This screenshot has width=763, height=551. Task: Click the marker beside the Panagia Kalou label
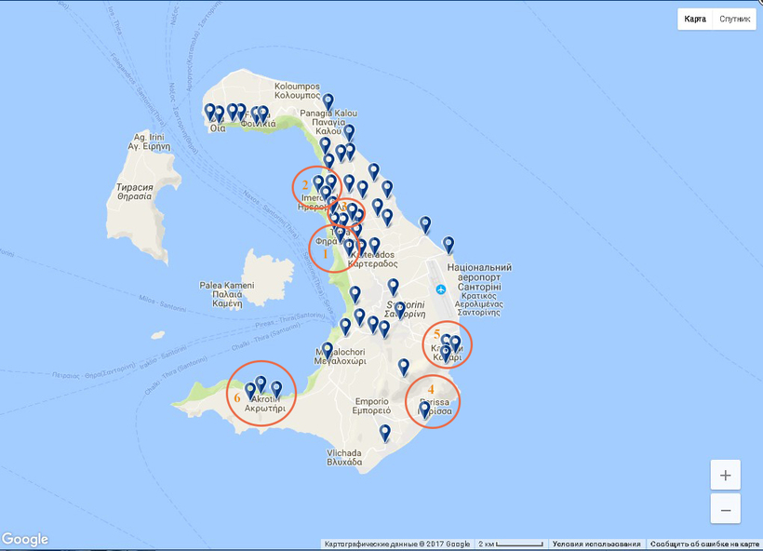349,132
